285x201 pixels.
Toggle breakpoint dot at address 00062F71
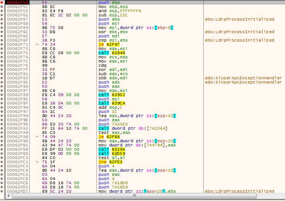coord(2,45)
